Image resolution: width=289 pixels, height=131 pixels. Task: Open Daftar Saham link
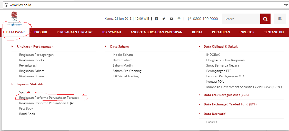coord(123,60)
